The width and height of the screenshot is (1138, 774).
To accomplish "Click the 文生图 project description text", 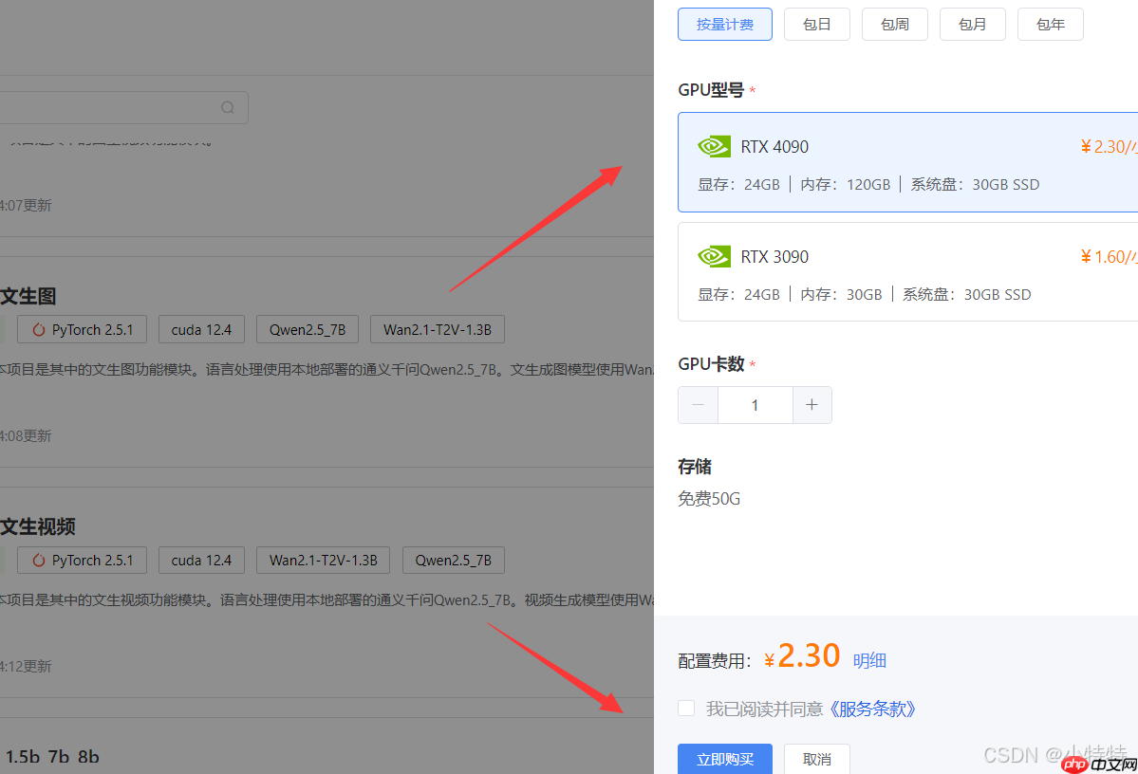I will click(326, 369).
